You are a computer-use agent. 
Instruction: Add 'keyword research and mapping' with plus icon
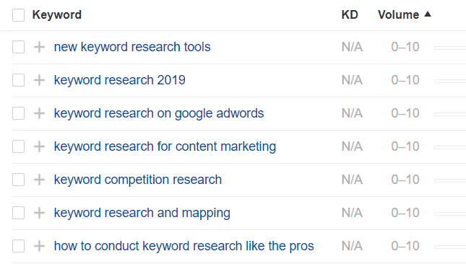coord(39,213)
